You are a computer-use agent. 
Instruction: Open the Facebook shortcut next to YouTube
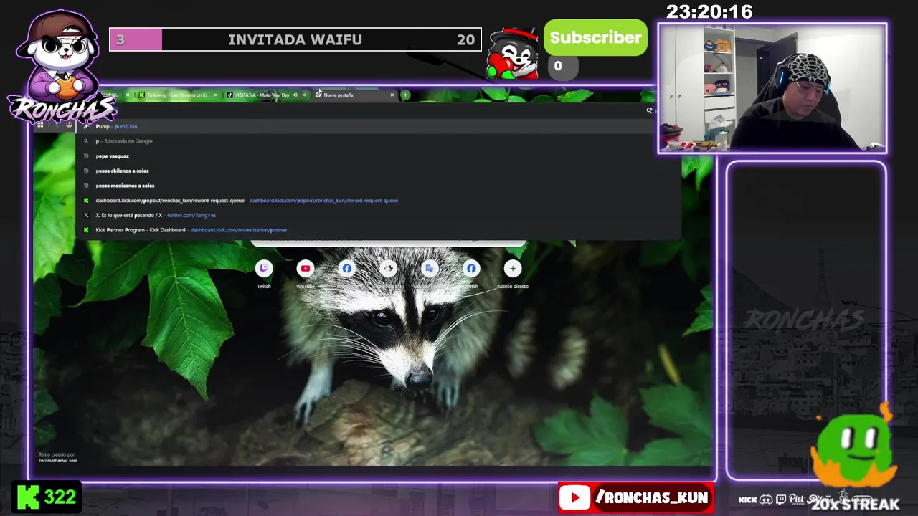[347, 269]
